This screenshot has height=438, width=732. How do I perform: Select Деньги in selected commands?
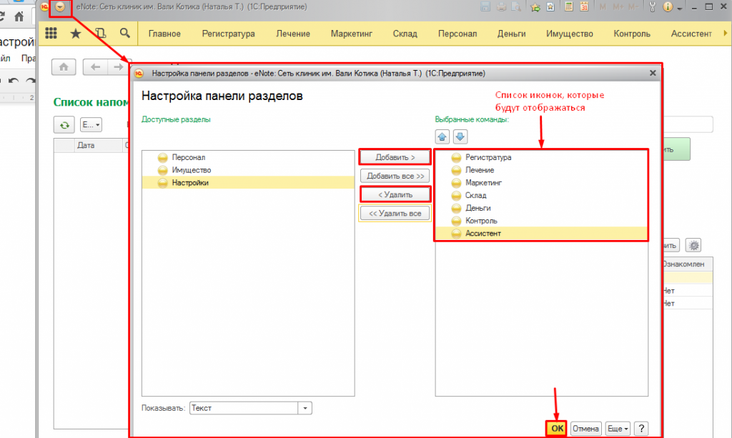tap(542, 208)
